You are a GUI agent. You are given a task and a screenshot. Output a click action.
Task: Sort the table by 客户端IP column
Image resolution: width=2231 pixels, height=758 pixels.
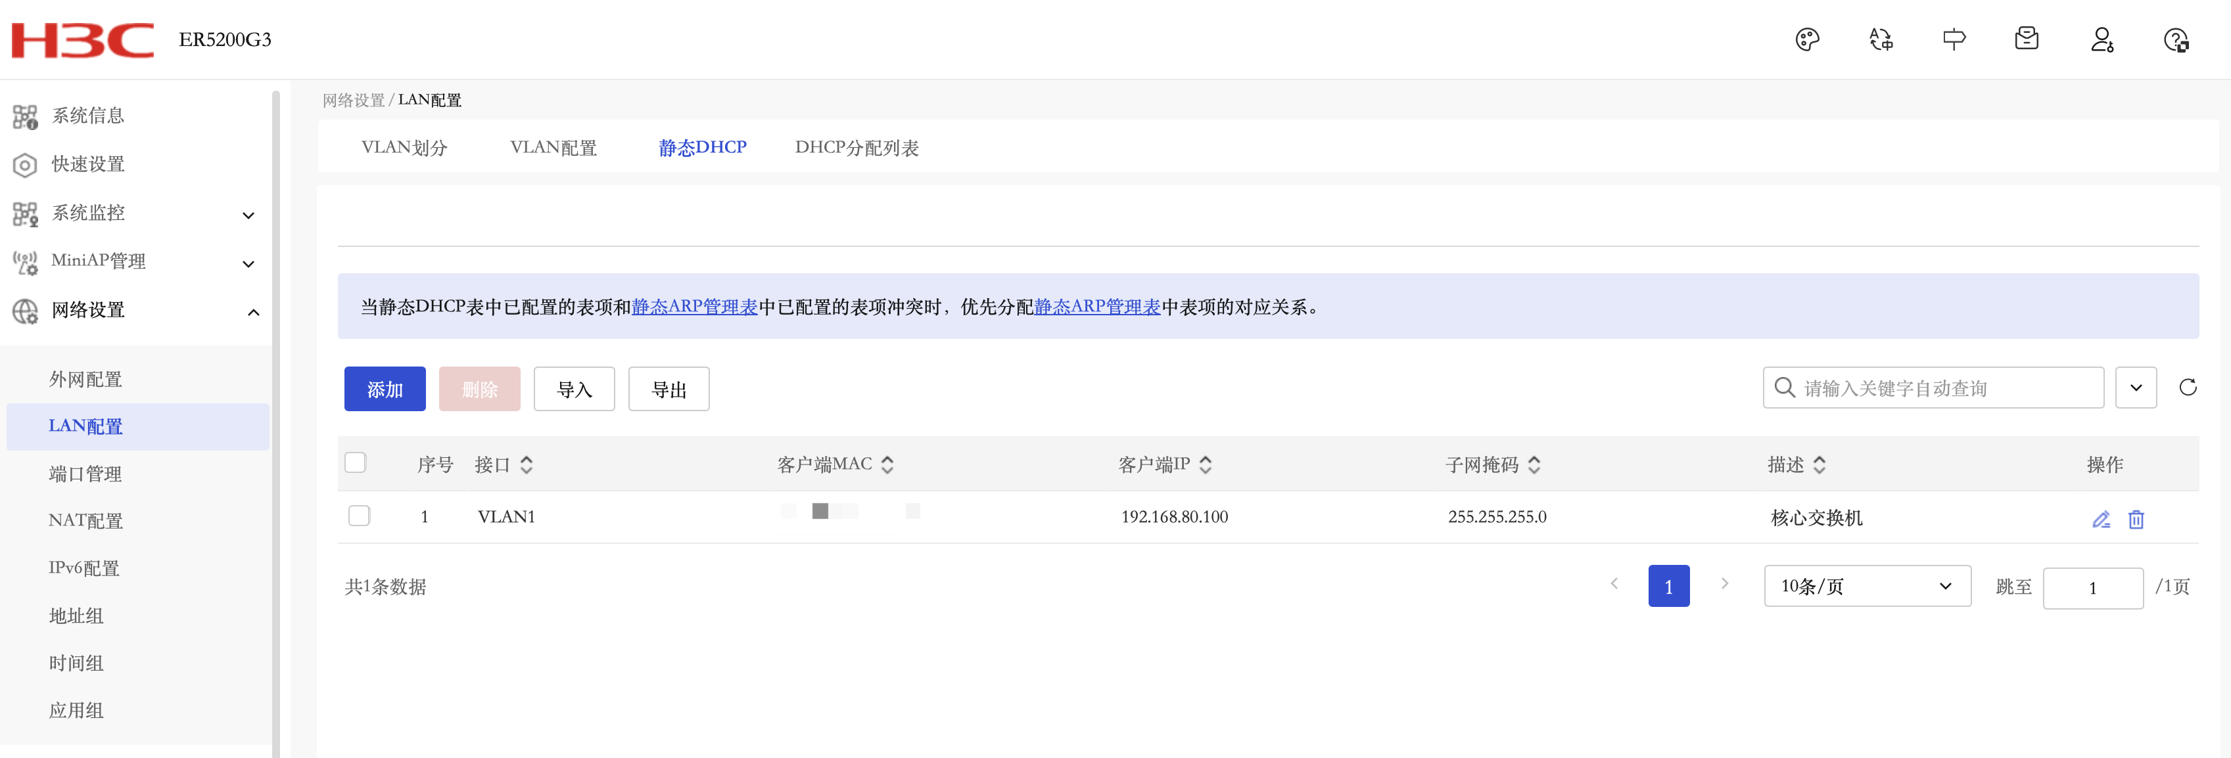[1205, 464]
